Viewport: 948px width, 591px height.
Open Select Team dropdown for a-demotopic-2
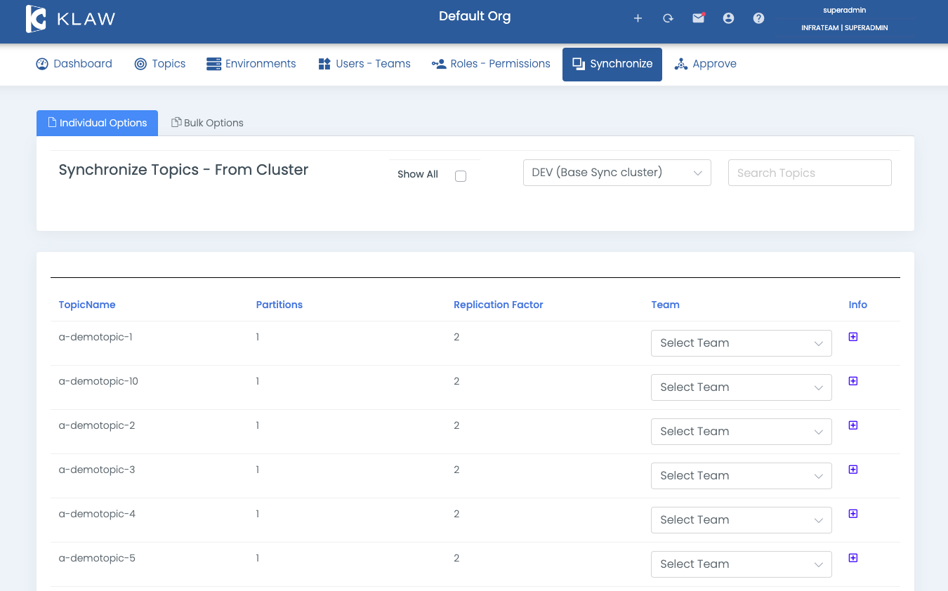click(741, 432)
